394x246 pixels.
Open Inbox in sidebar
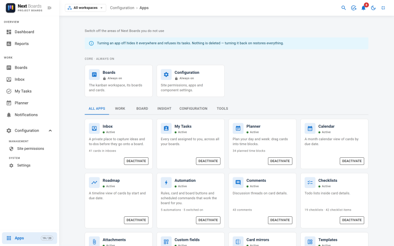29,80
